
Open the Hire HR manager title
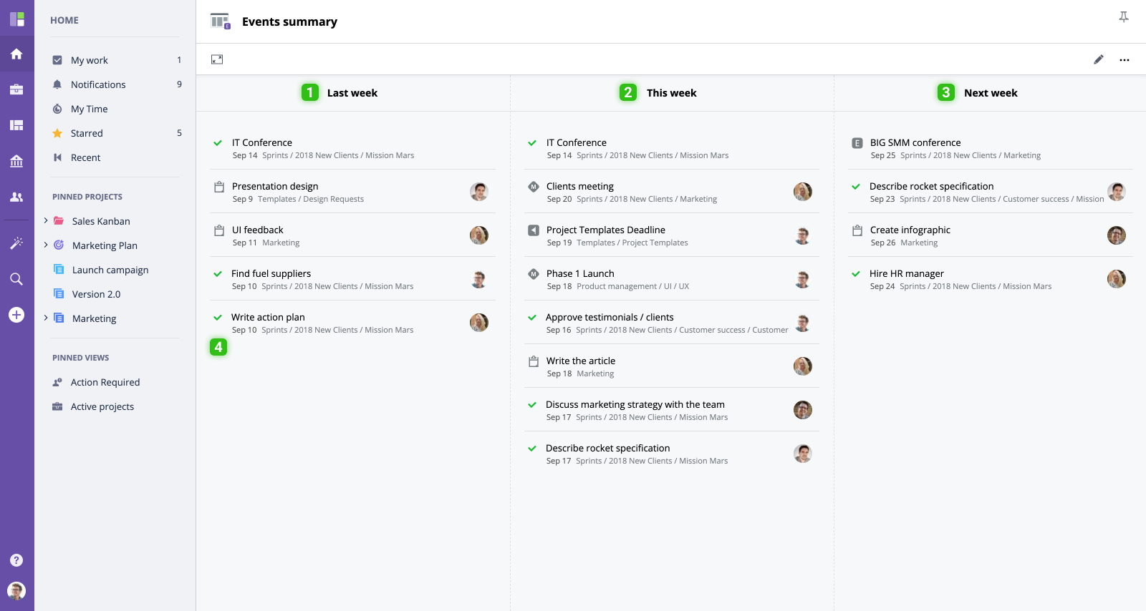click(x=907, y=273)
